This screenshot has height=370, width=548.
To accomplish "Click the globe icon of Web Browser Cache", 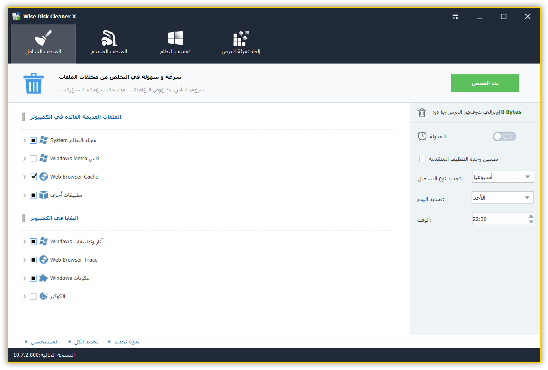I will pos(44,177).
